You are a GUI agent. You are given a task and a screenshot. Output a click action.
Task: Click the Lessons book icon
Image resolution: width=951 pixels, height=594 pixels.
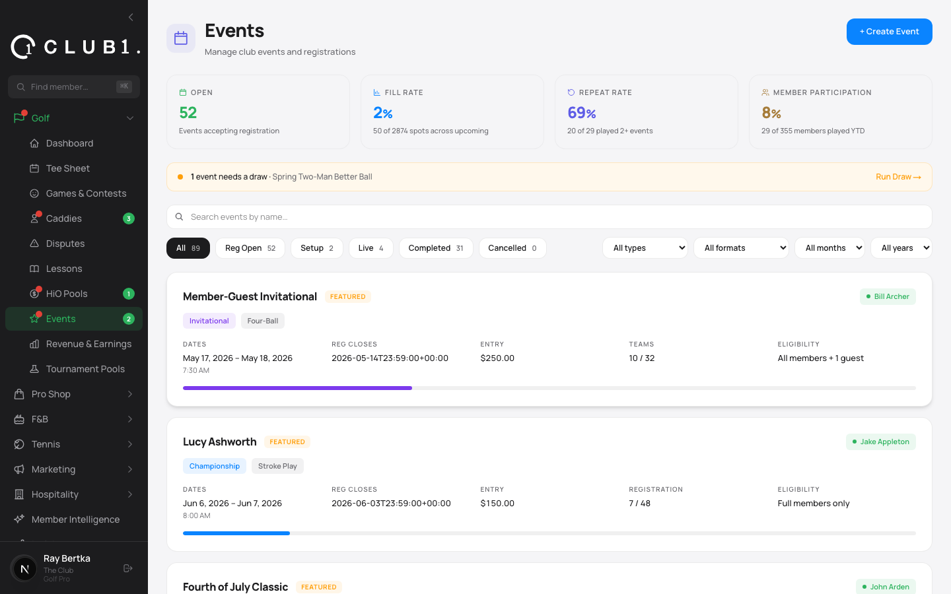point(34,269)
